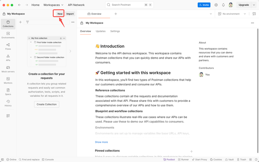The image size is (259, 162).
Task: Click the Pinned collections heading
Action: tap(107, 151)
